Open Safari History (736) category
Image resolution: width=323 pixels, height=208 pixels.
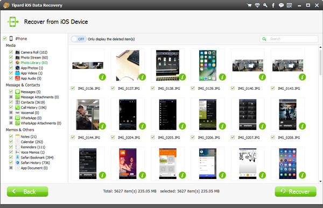pyautogui.click(x=35, y=163)
